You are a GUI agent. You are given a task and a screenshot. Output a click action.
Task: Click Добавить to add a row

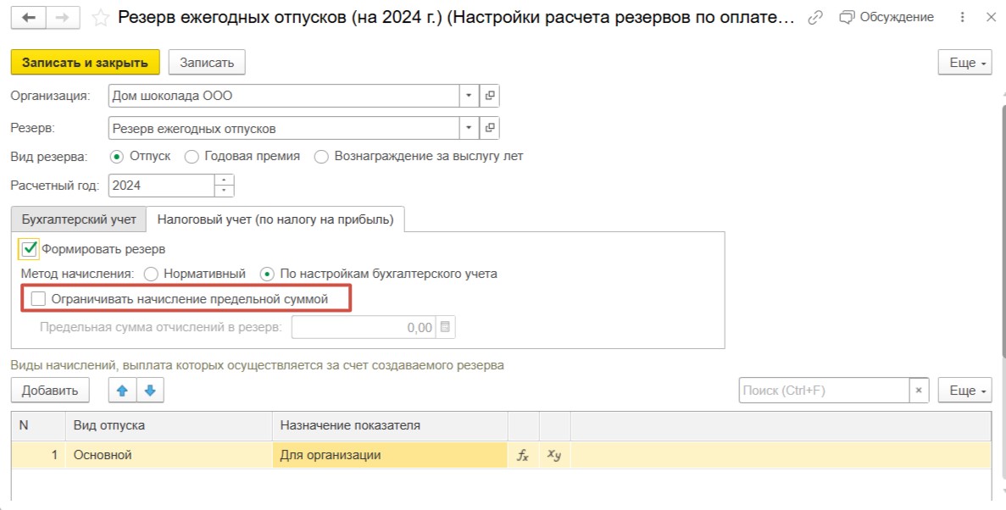(50, 391)
